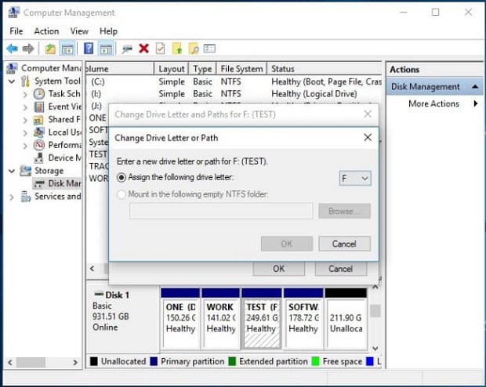Click the magnifier Find toolbar icon
The height and width of the screenshot is (387, 486).
click(194, 49)
